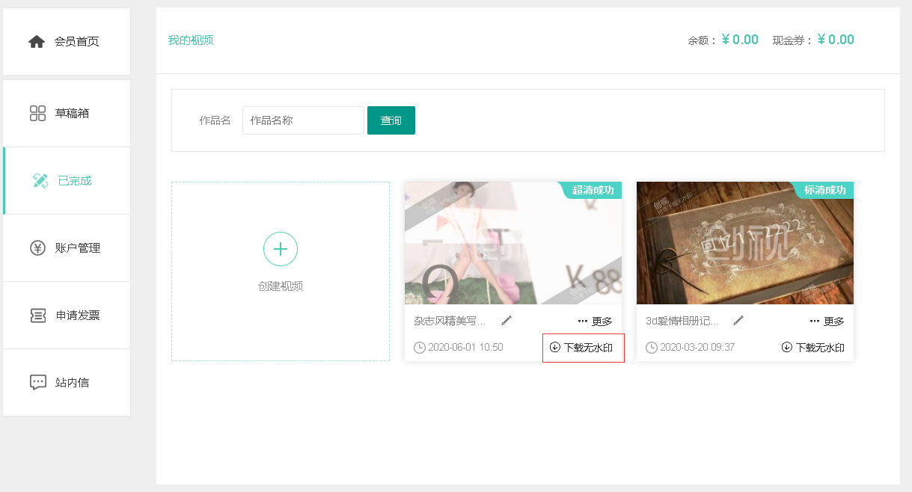This screenshot has height=492, width=912.
Task: Click the 2020-03-20 09:37 timestamp
Action: (697, 348)
